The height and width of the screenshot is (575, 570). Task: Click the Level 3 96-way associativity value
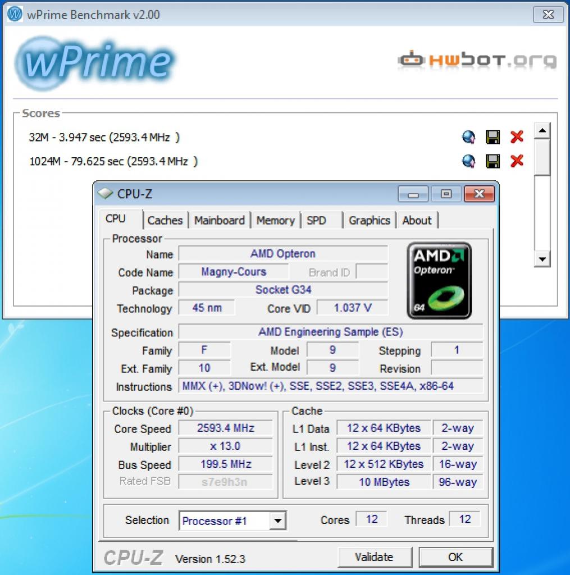tap(458, 482)
